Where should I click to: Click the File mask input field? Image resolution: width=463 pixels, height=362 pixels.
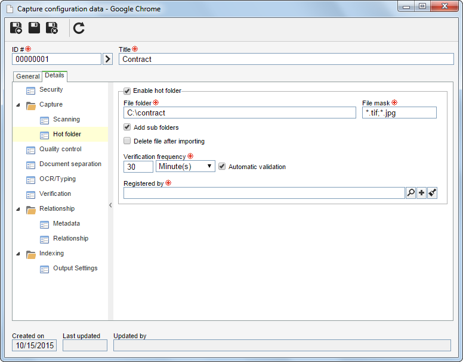click(x=399, y=113)
